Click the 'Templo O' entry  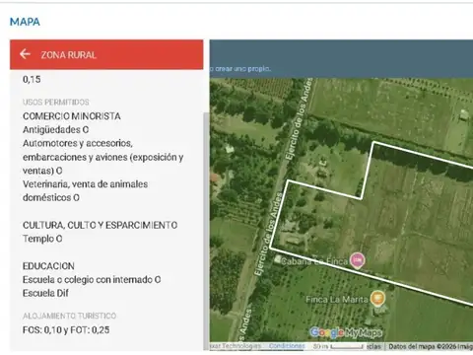(x=42, y=239)
